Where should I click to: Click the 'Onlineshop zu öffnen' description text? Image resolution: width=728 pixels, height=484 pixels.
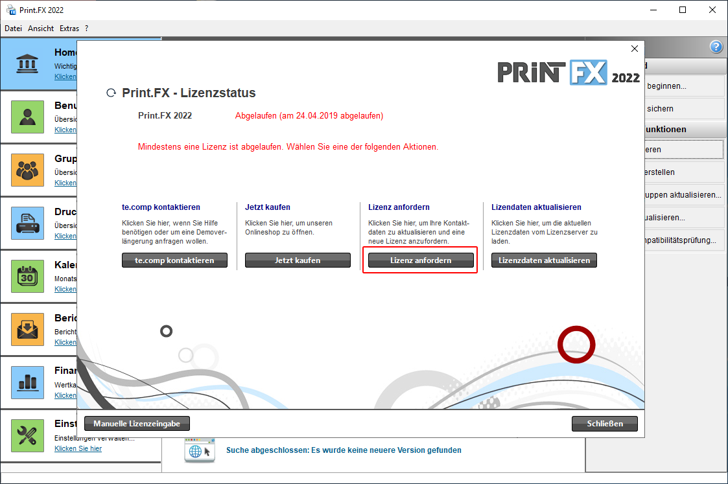pos(279,232)
